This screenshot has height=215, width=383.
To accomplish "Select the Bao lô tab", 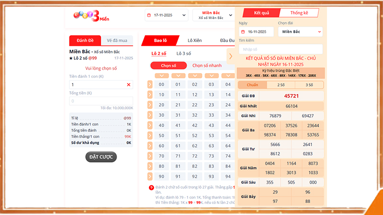I will pos(160,41).
